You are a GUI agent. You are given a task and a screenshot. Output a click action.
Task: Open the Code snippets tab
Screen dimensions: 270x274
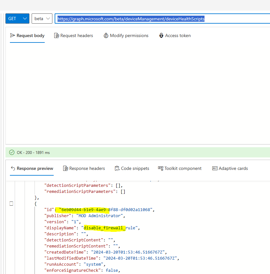tap(132, 168)
